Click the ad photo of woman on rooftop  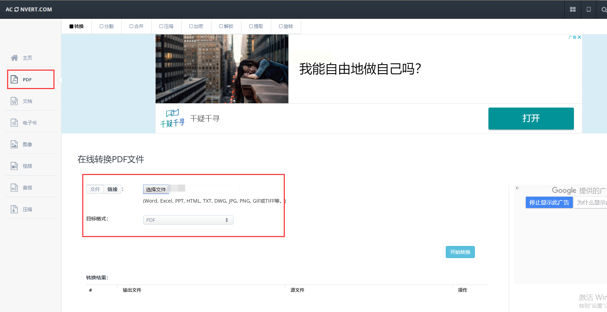pyautogui.click(x=222, y=69)
